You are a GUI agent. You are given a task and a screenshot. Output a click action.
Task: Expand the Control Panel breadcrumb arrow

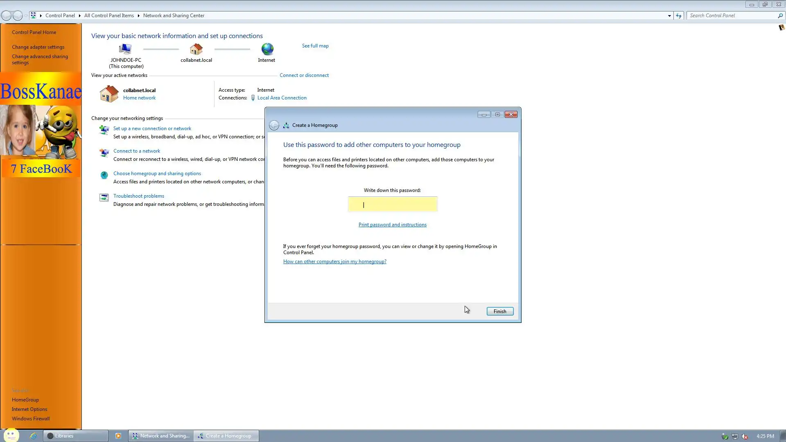(79, 16)
